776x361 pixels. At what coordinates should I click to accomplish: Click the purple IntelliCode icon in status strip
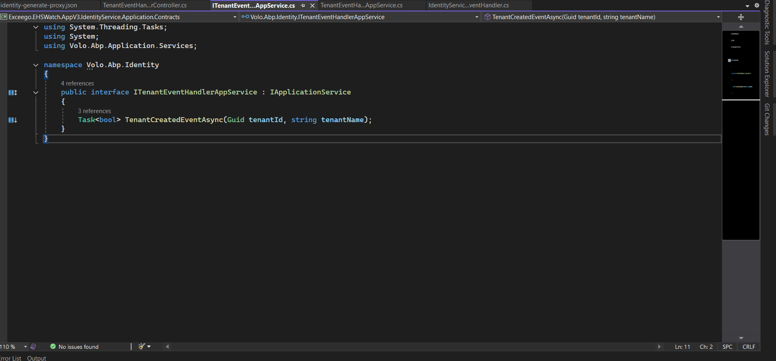pos(33,346)
